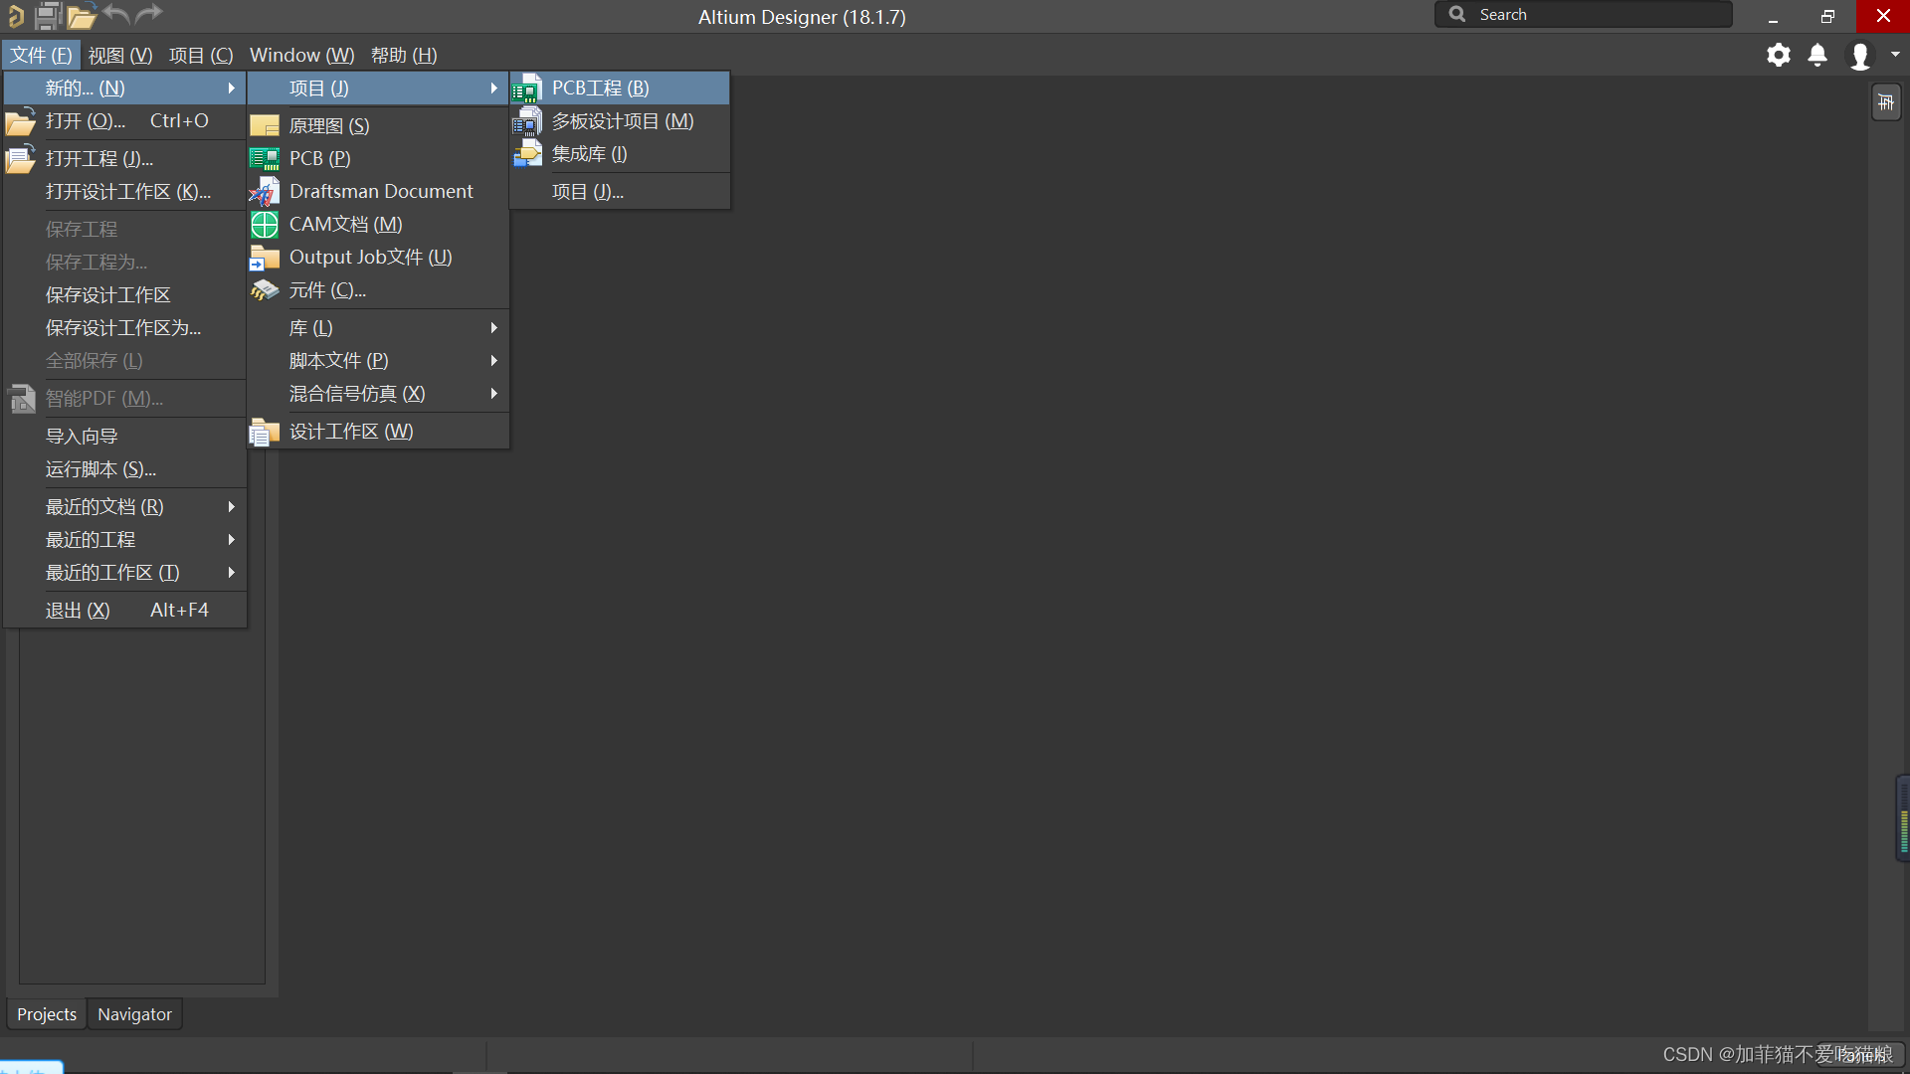Select the 项目 Projects tab at bottom
The height and width of the screenshot is (1074, 1910).
click(46, 1013)
